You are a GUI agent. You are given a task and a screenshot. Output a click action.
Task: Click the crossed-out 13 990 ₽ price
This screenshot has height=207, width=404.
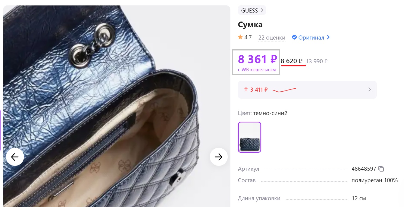click(317, 61)
